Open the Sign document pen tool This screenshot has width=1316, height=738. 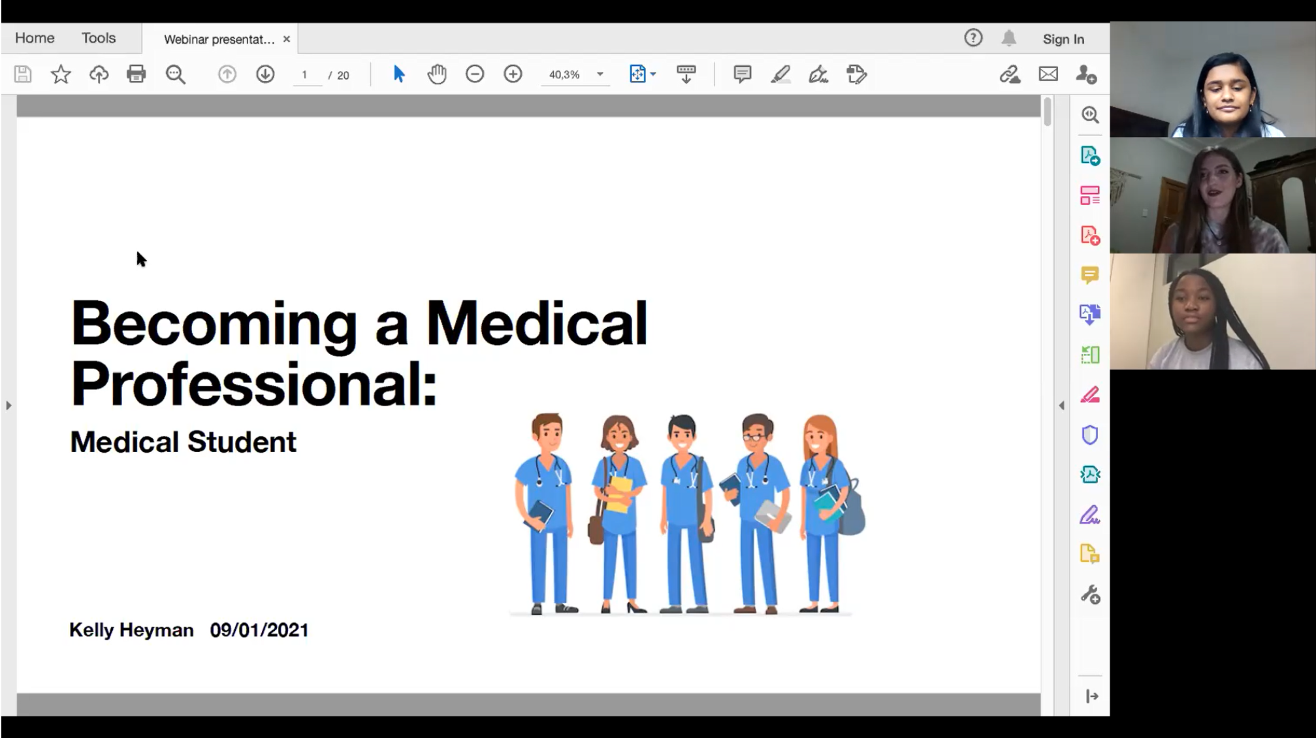point(818,74)
